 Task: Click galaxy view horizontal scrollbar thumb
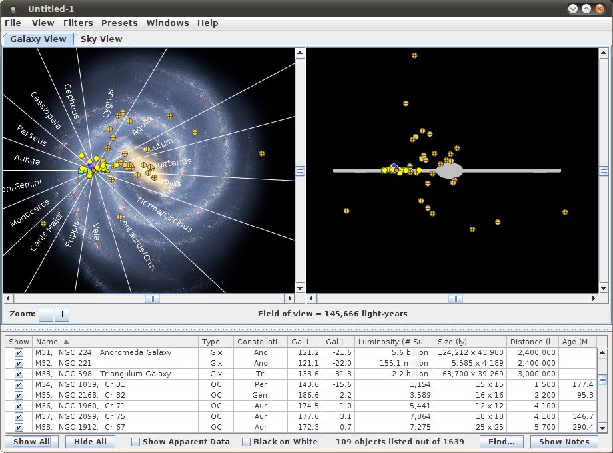pyautogui.click(x=152, y=298)
